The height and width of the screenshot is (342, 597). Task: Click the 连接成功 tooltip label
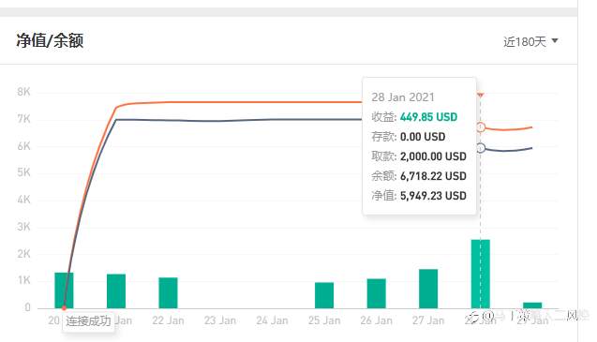(x=88, y=321)
